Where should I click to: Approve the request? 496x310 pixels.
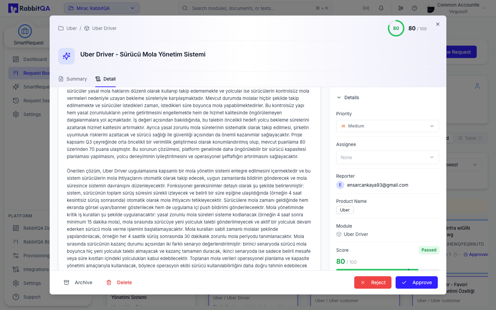[416, 282]
